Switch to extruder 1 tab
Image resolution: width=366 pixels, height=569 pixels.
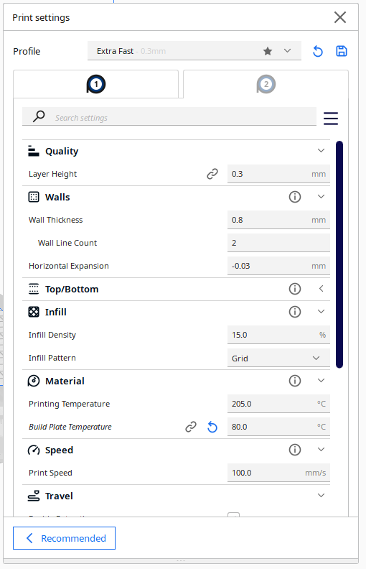(x=96, y=84)
